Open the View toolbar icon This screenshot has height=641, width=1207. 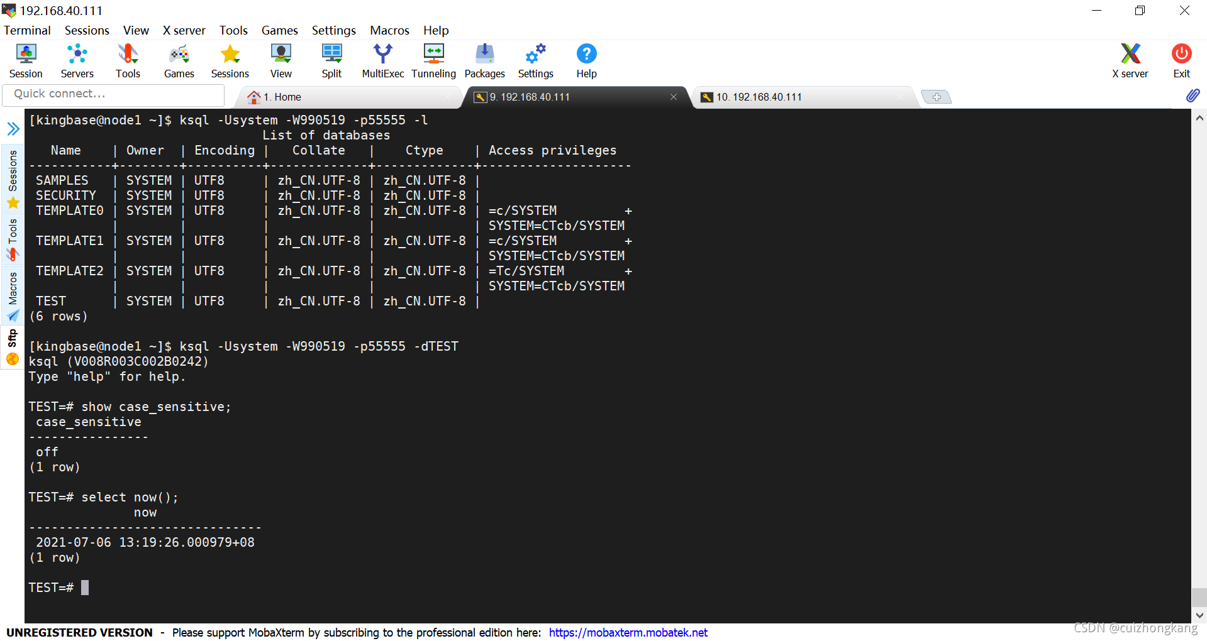pos(281,61)
